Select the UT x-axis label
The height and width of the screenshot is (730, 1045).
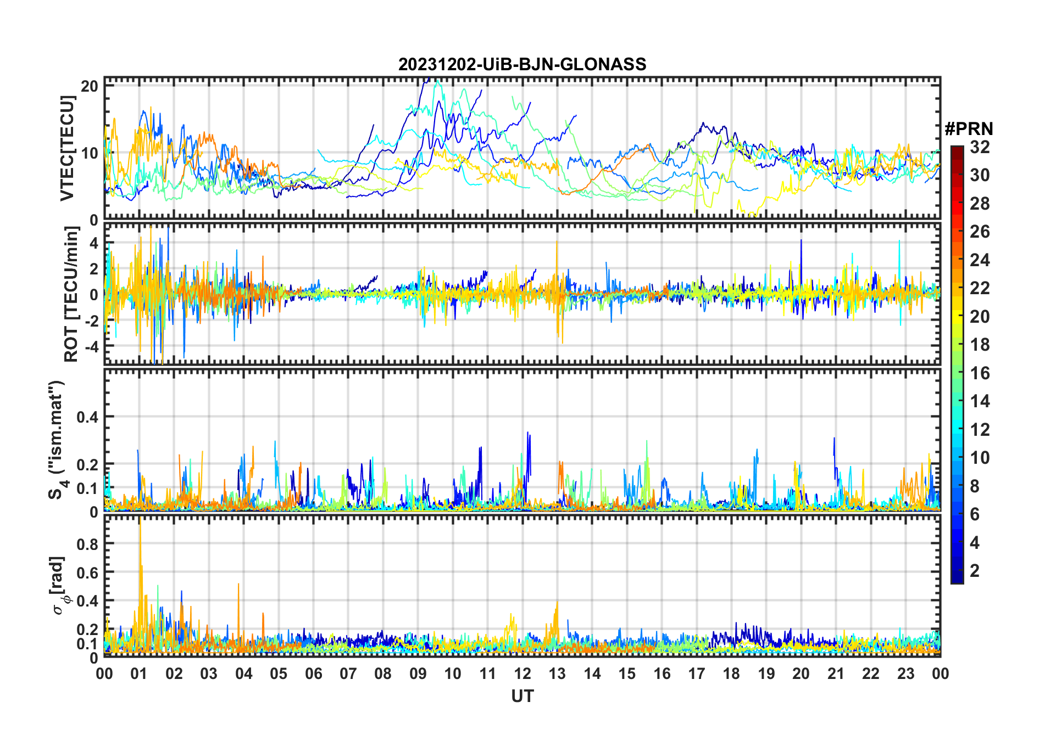pyautogui.click(x=522, y=697)
